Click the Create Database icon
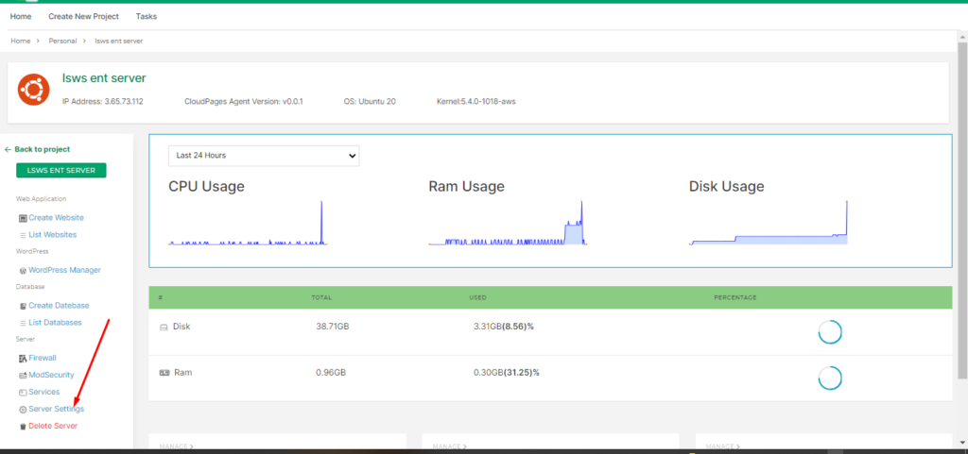The image size is (968, 454). click(x=23, y=306)
